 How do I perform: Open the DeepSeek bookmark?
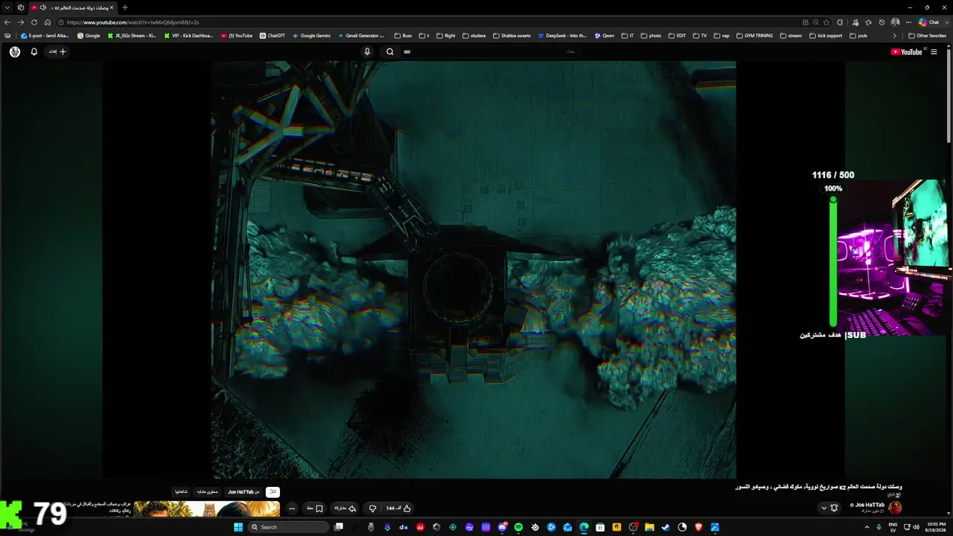coord(562,36)
